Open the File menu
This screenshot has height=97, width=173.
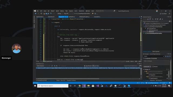point(38,11)
